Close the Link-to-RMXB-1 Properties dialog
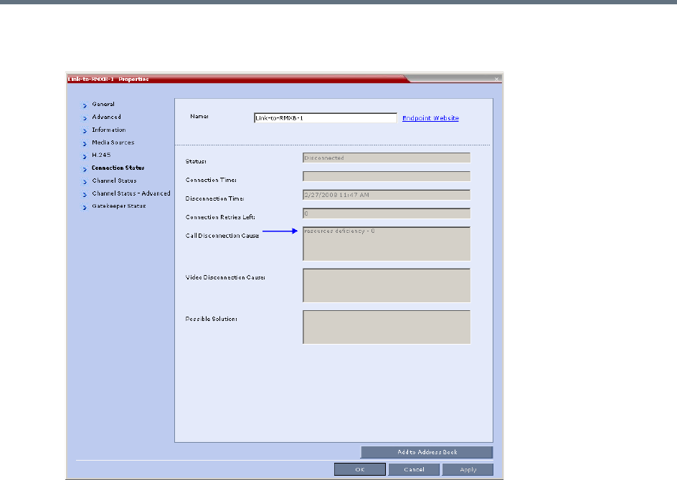This screenshot has height=480, width=677. click(x=496, y=78)
